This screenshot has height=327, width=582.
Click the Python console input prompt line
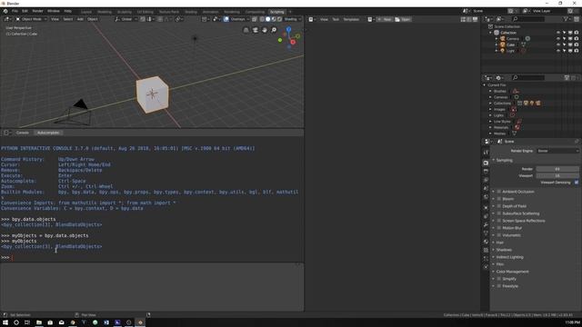coord(152,257)
